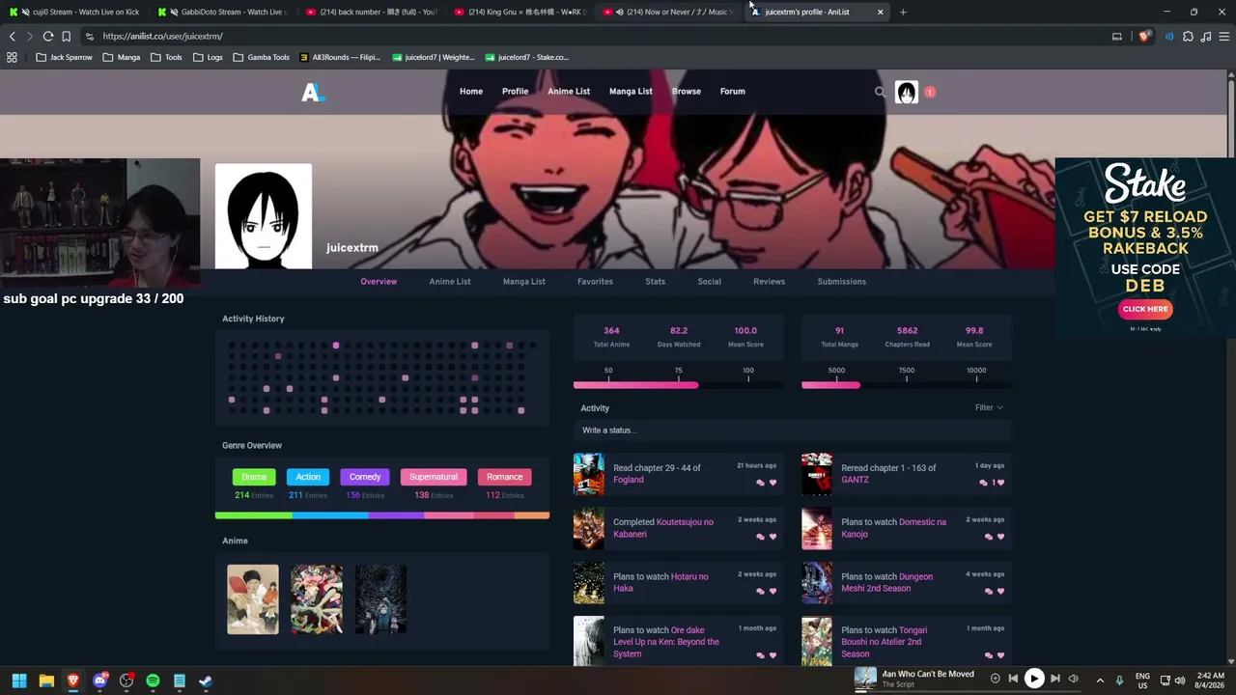Open Steam from the taskbar

pyautogui.click(x=206, y=681)
